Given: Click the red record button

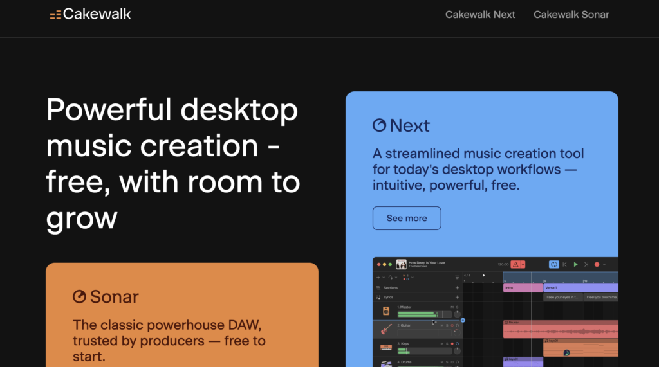Looking at the screenshot, I should tap(597, 264).
